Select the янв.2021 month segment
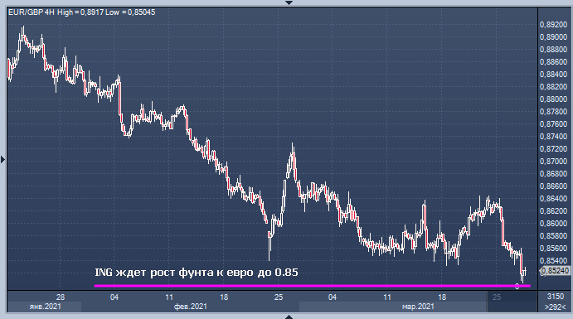 [46, 307]
